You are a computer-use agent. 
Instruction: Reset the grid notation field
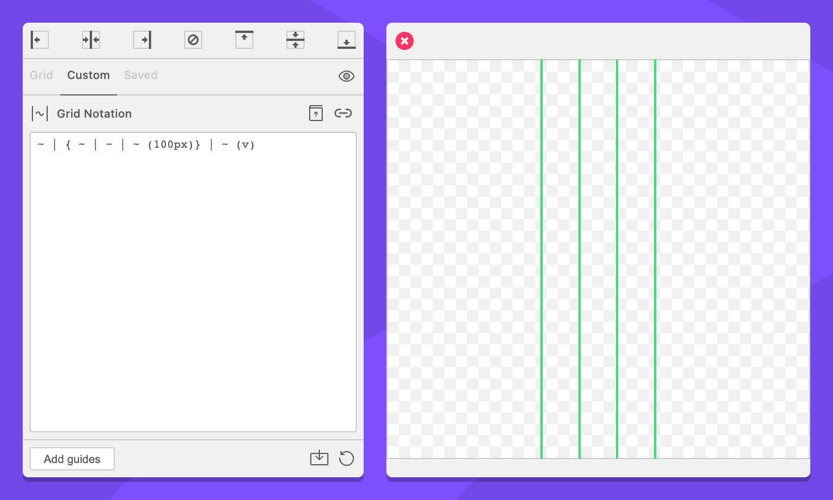[x=346, y=458]
